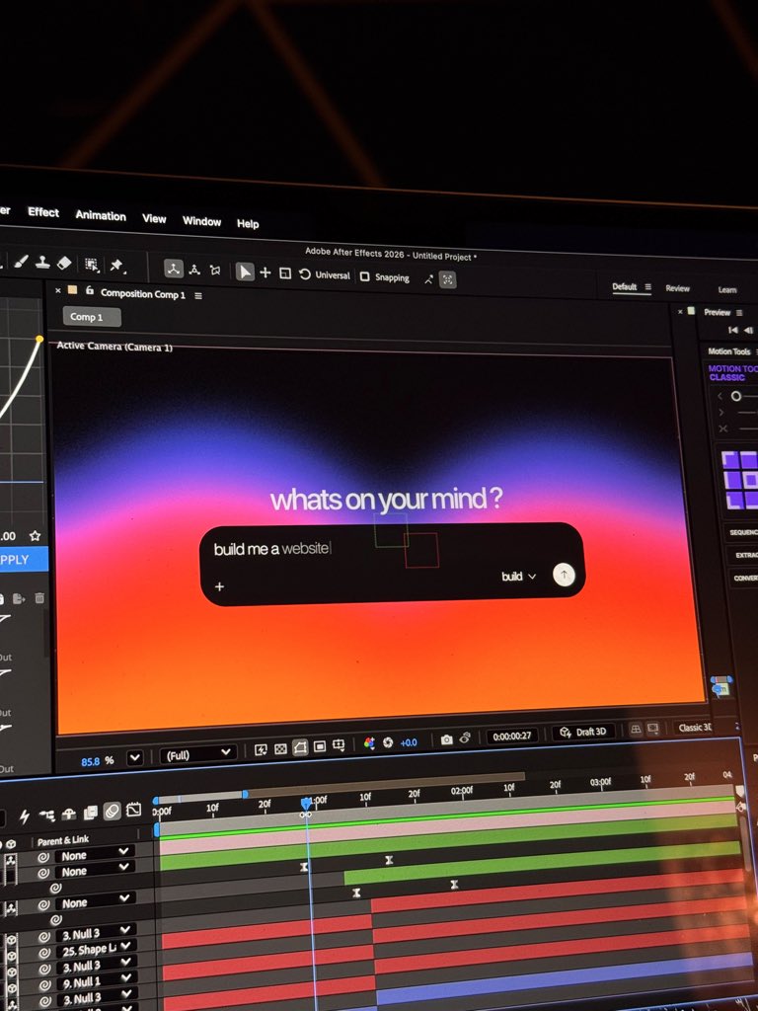Screen dimensions: 758x1011
Task: Open the Animation menu
Action: 101,215
